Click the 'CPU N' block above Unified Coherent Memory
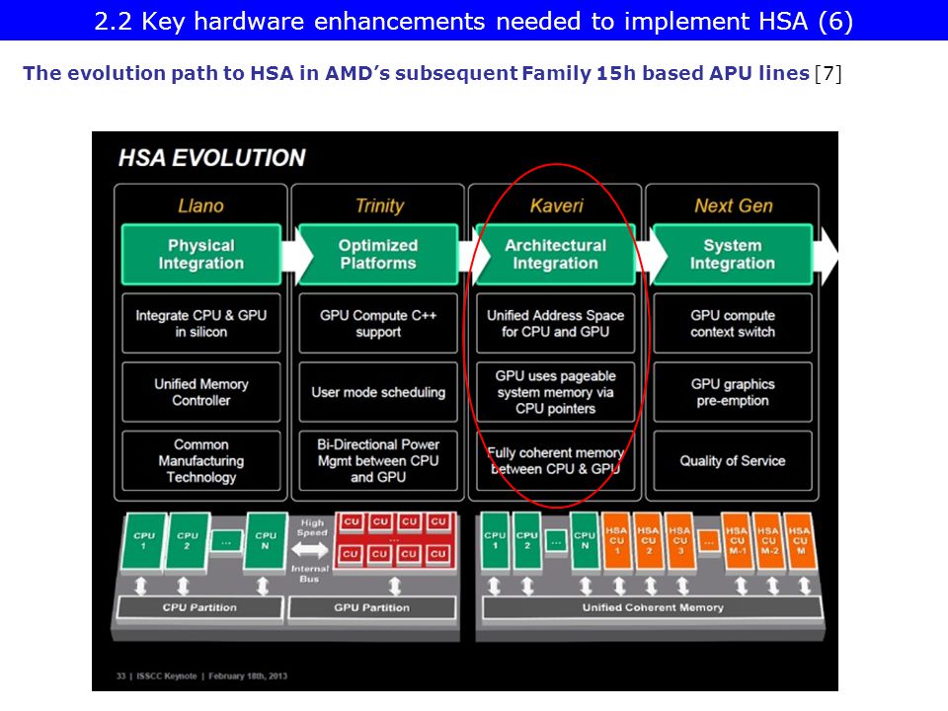The image size is (948, 711). pos(585,541)
